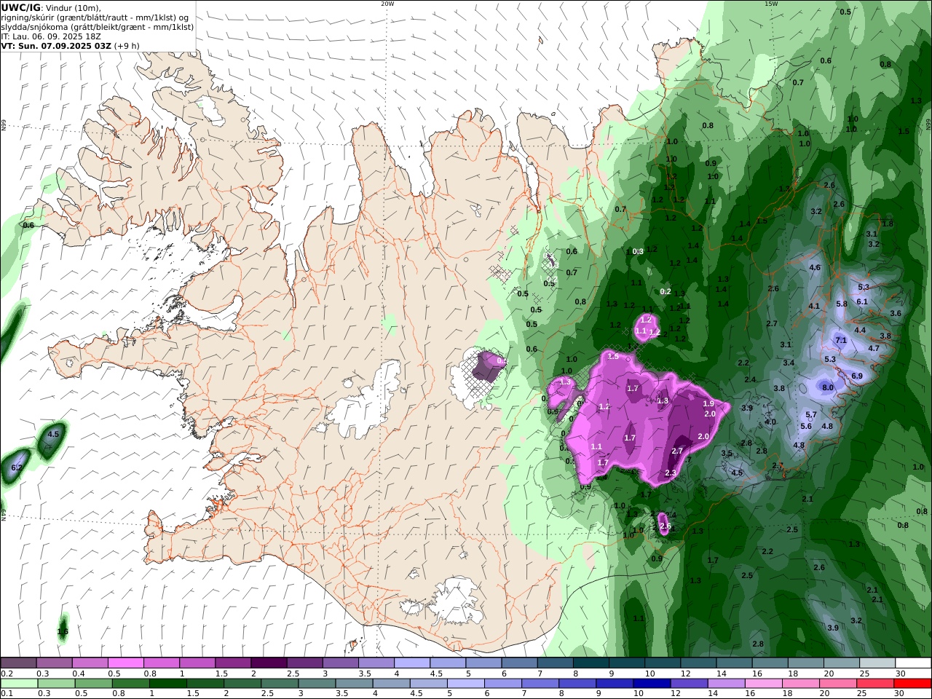The width and height of the screenshot is (932, 699).
Task: Click the (+9 h) forecast offset text
Action: coord(127,45)
